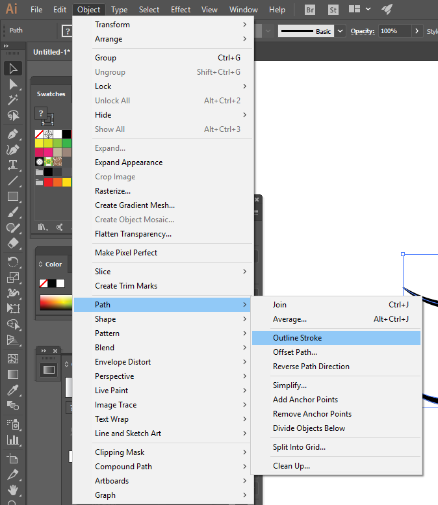Select the Perspective Grid tool
438x505 pixels.
13,340
